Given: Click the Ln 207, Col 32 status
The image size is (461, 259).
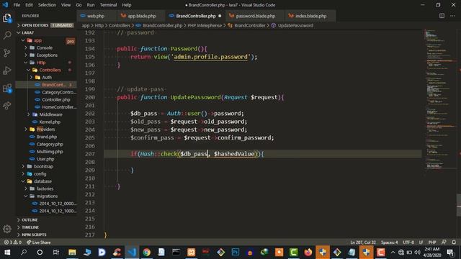Looking at the screenshot, I should 363,242.
